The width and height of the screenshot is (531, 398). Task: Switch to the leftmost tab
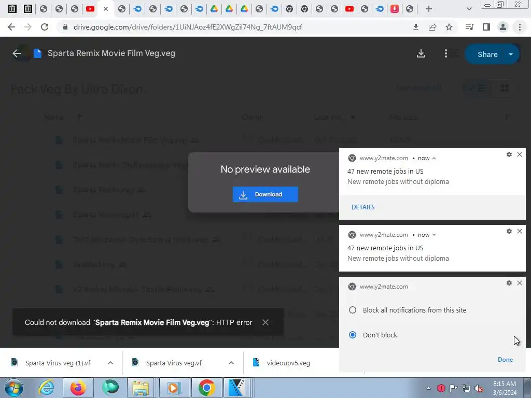click(12, 9)
